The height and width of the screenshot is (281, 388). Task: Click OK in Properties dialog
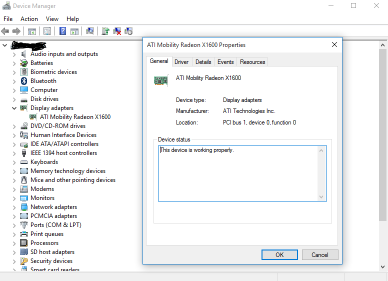pos(279,255)
